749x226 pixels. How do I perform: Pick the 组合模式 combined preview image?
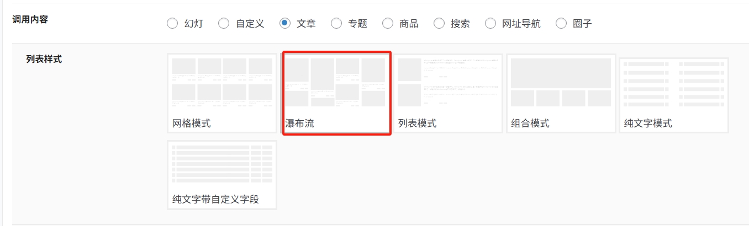(x=561, y=83)
